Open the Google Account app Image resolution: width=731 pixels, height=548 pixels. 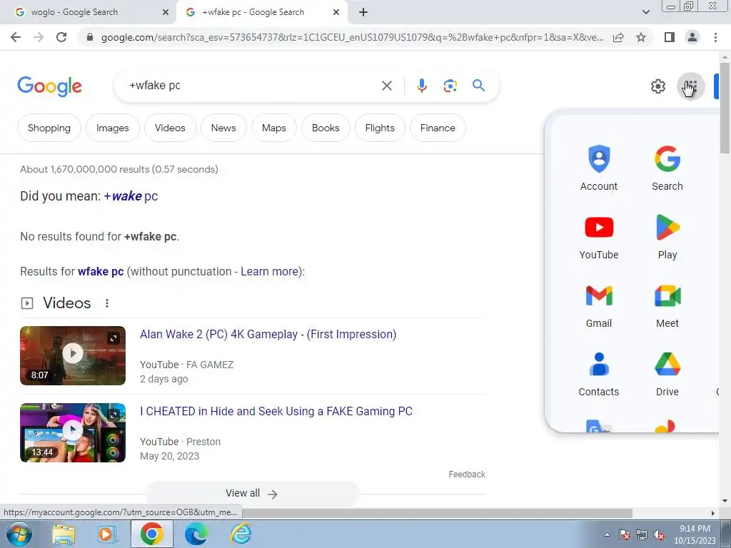pos(599,168)
